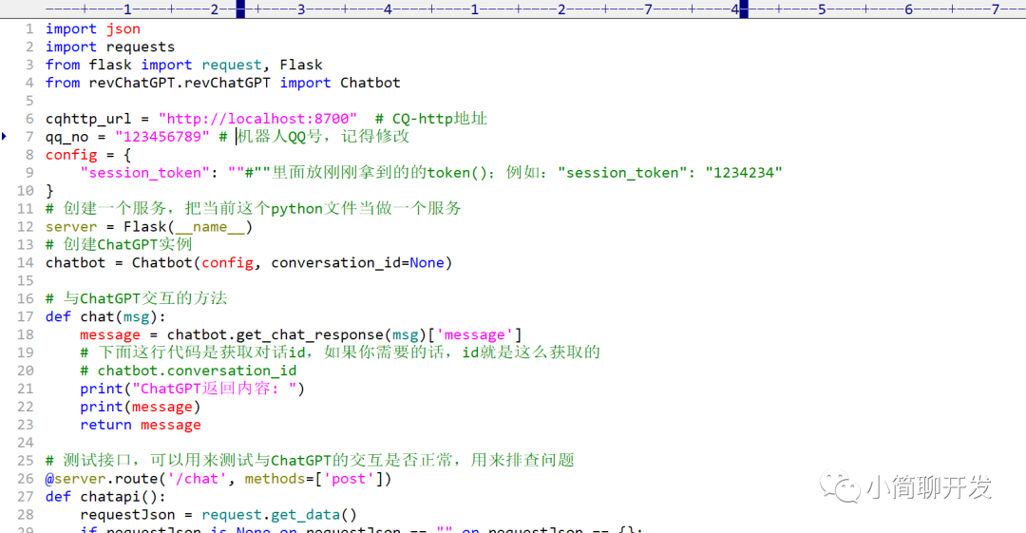Click the '/chat' route string
1026x533 pixels.
click(x=197, y=479)
